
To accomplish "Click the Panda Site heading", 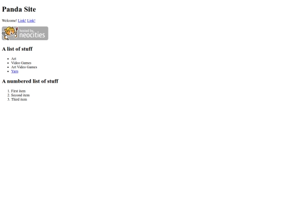I will click(x=19, y=9).
